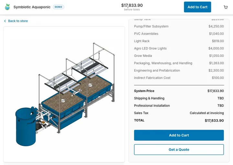Select the Grow Media line item
This screenshot has height=165, width=233.
[x=179, y=56]
